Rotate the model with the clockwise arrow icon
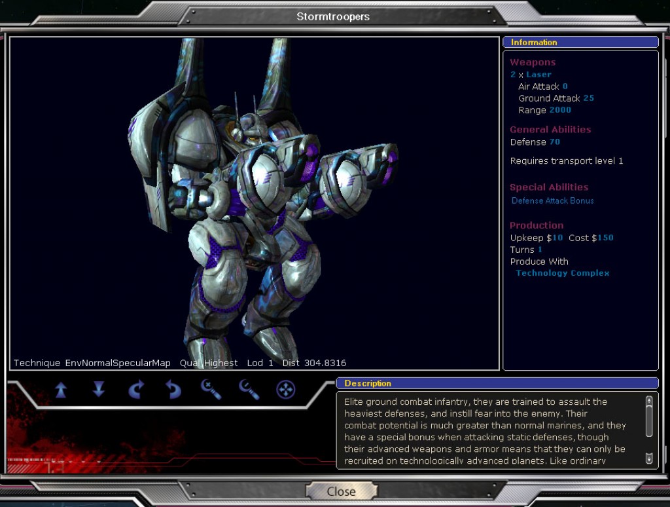Viewport: 670px width, 507px height. (136, 390)
